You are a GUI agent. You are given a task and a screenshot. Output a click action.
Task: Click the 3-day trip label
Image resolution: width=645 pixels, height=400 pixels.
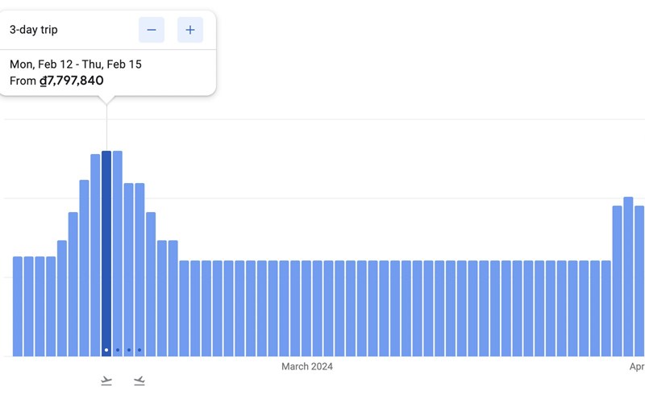[x=34, y=30]
